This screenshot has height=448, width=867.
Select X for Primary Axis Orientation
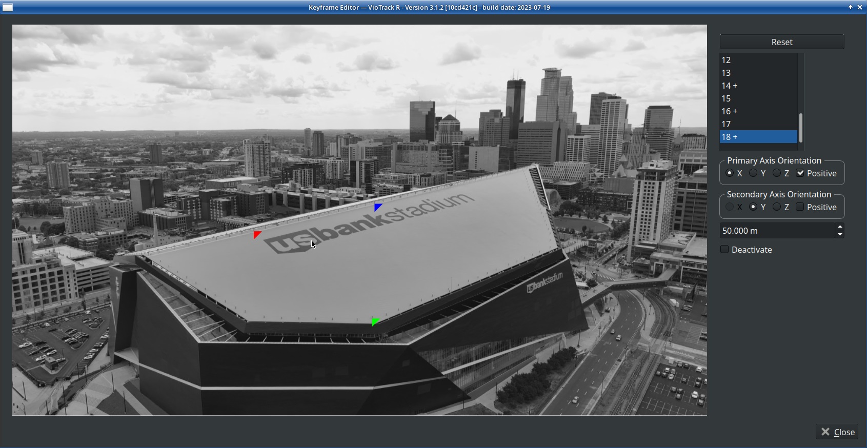[730, 173]
